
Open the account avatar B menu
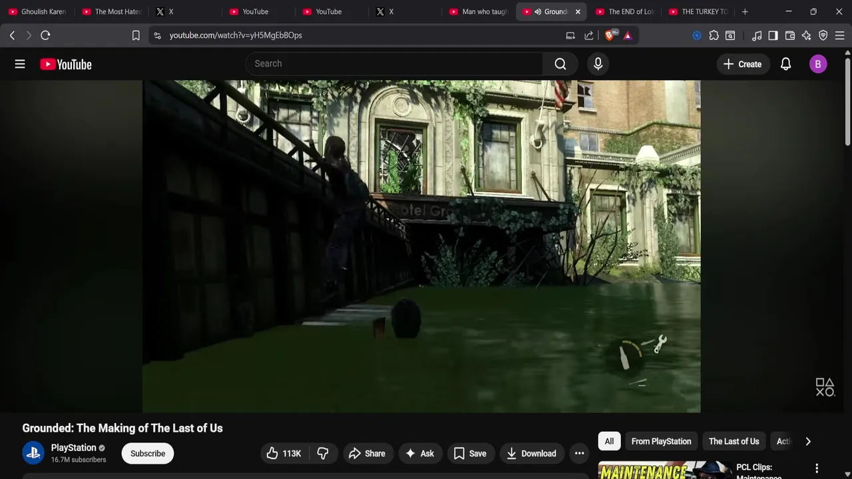818,64
